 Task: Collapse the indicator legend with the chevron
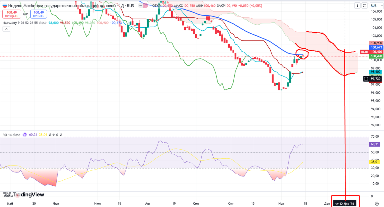[x=6, y=29]
